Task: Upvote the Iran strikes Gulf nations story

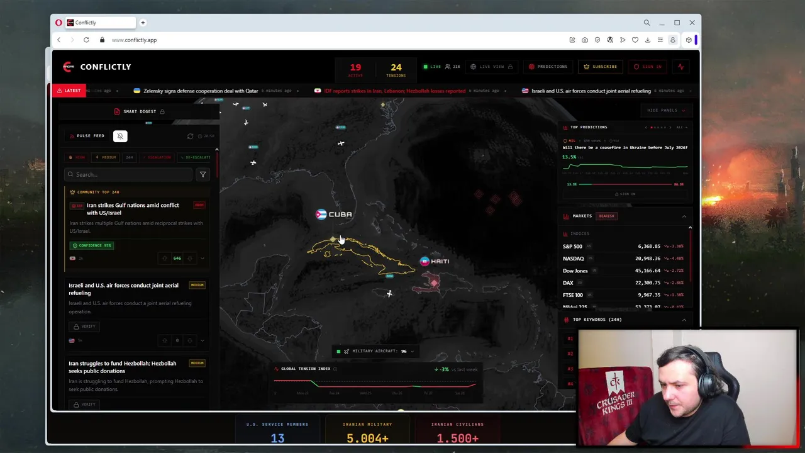Action: click(x=165, y=258)
